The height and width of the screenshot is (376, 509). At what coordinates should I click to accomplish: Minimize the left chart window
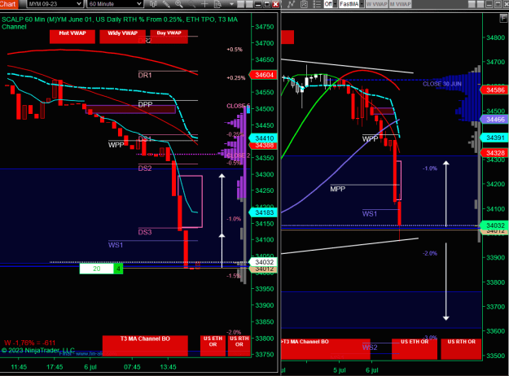(258, 4)
